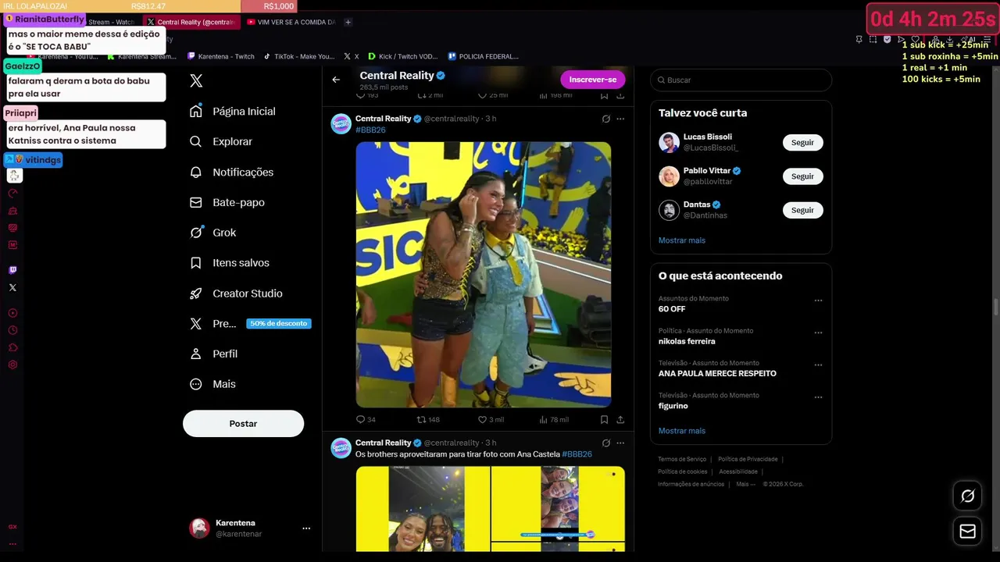This screenshot has width=1000, height=562.
Task: Open Itens salvos bookmarks
Action: [230, 263]
